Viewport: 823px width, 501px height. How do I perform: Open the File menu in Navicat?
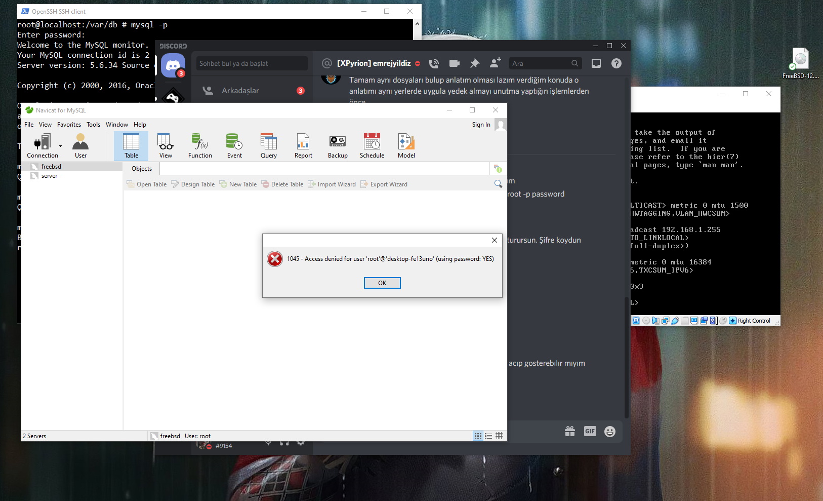[29, 125]
